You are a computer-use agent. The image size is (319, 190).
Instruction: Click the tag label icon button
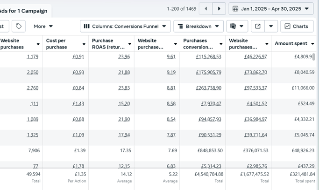pos(18,27)
